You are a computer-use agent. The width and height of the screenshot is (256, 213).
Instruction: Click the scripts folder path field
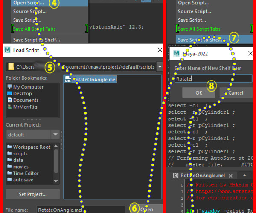(x=81, y=67)
